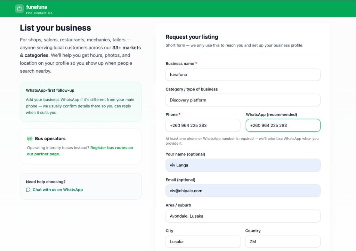The width and height of the screenshot is (356, 251).
Task: Click the bus icon beside Bus operators
Action: (30, 139)
